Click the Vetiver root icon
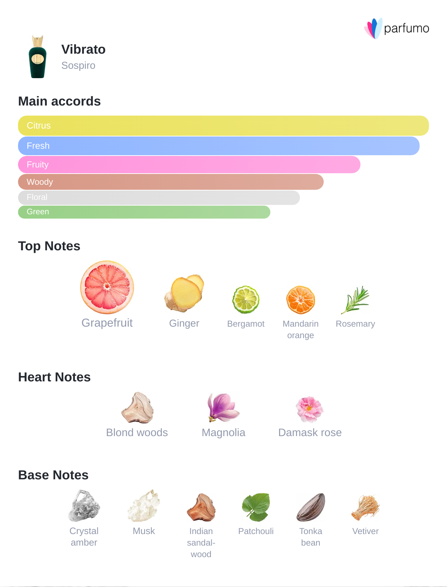 pos(366,508)
